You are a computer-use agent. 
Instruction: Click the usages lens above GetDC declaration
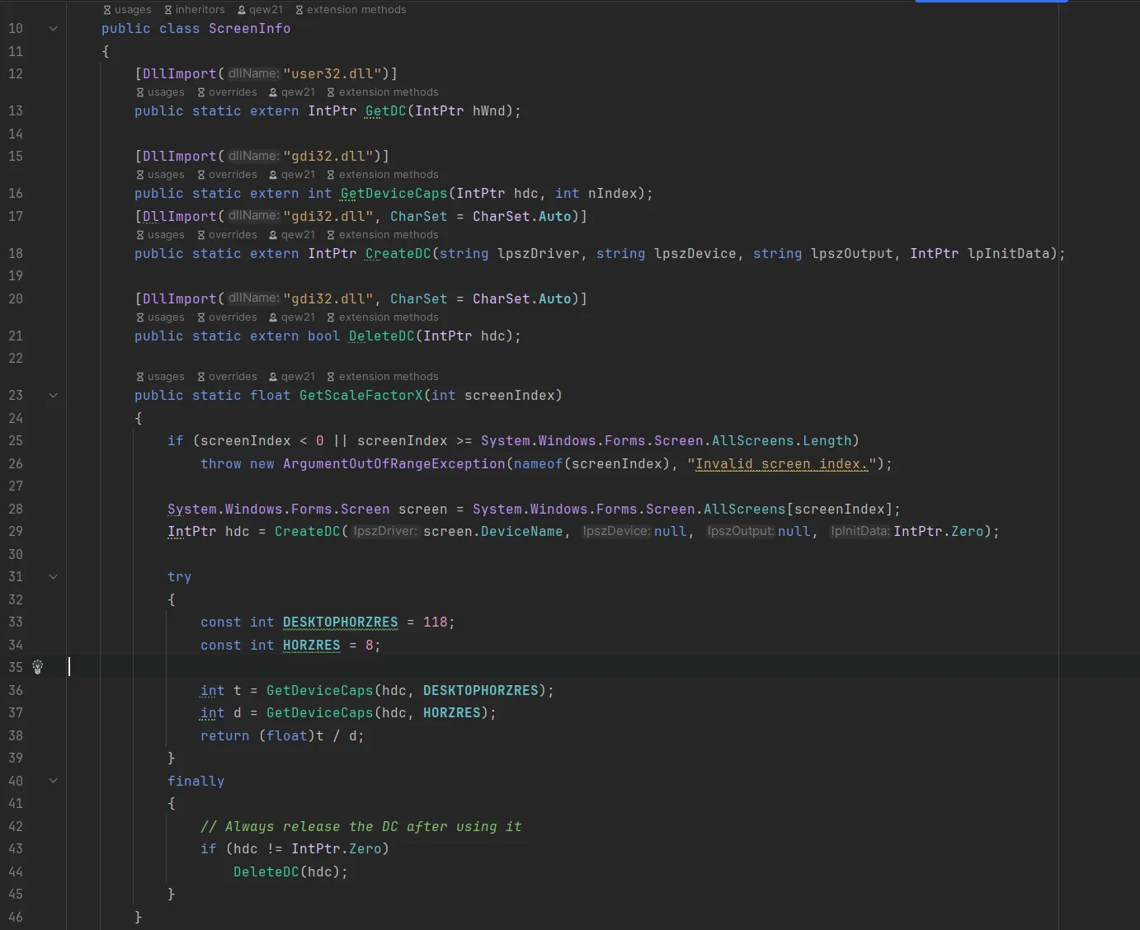click(x=160, y=92)
